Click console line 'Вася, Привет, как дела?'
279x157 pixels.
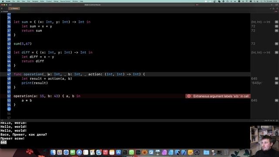tap(24, 135)
